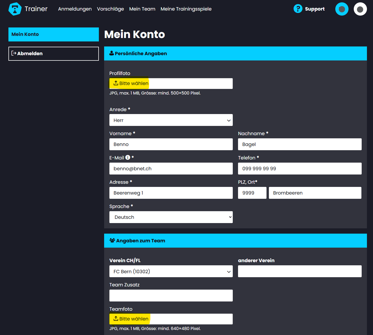Click upload icon under Teamfoto
This screenshot has width=373, height=335.
116,319
